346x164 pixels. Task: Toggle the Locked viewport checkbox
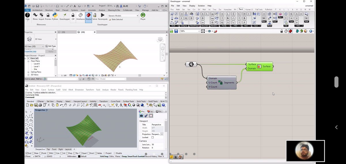point(153,137)
